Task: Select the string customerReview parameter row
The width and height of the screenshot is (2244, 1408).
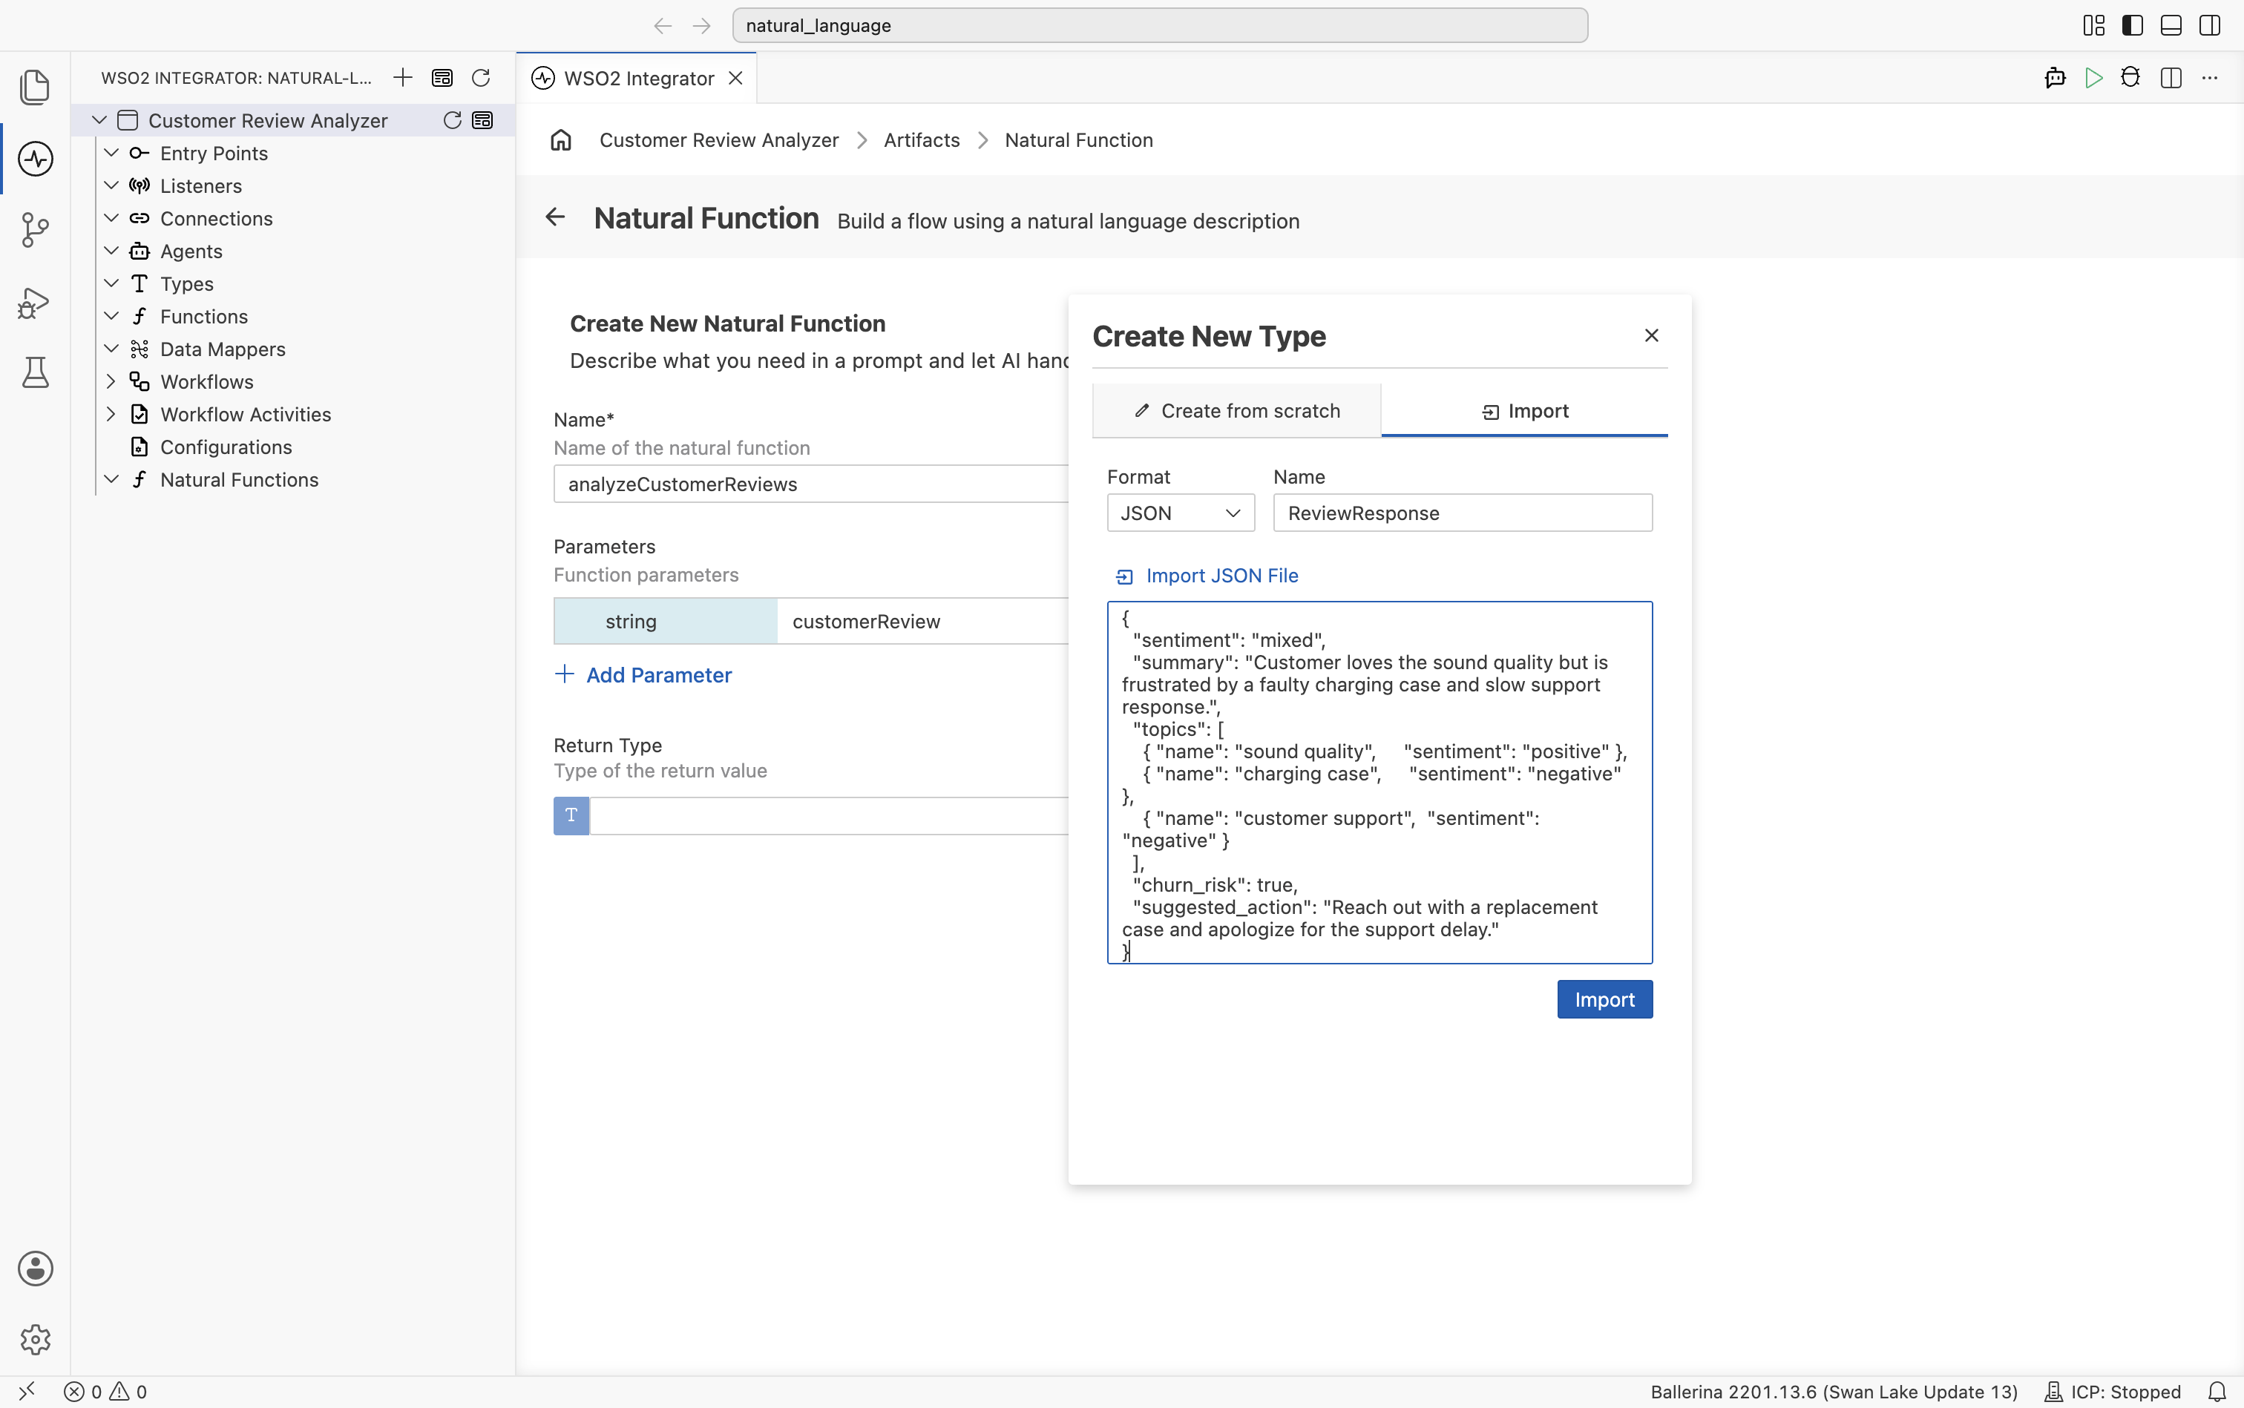Action: click(x=810, y=621)
